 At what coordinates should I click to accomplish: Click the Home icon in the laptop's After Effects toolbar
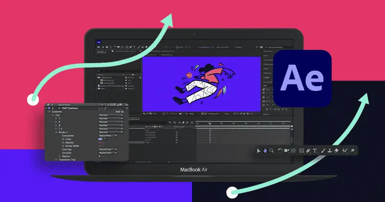[98, 47]
